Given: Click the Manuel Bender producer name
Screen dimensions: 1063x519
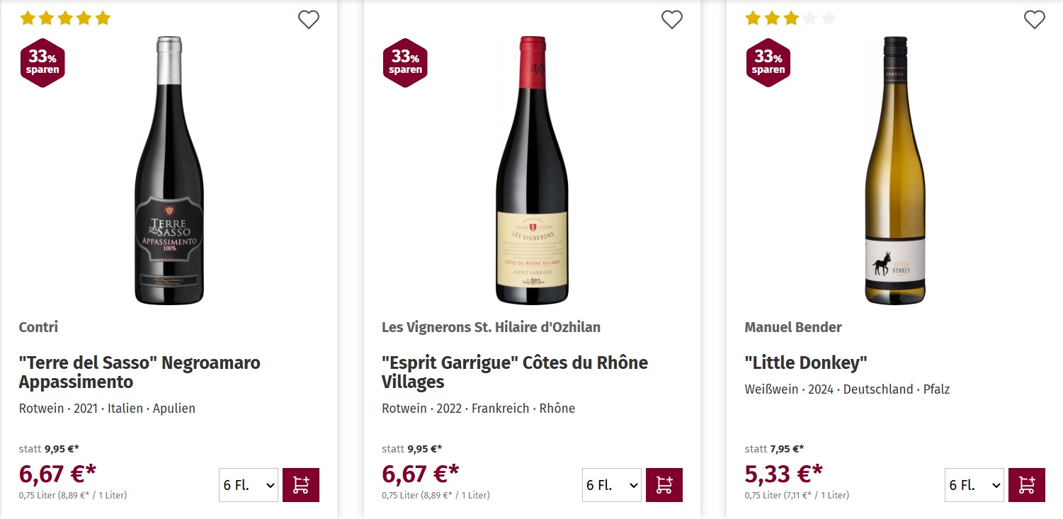Looking at the screenshot, I should coord(793,327).
